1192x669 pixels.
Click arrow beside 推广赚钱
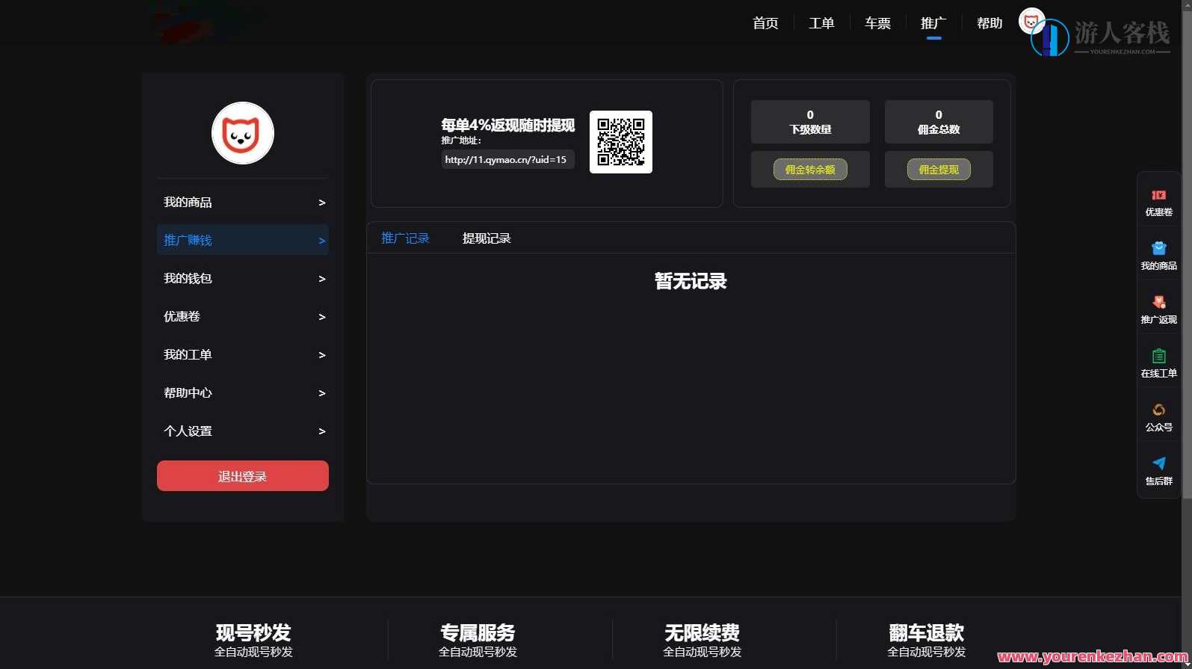point(322,241)
